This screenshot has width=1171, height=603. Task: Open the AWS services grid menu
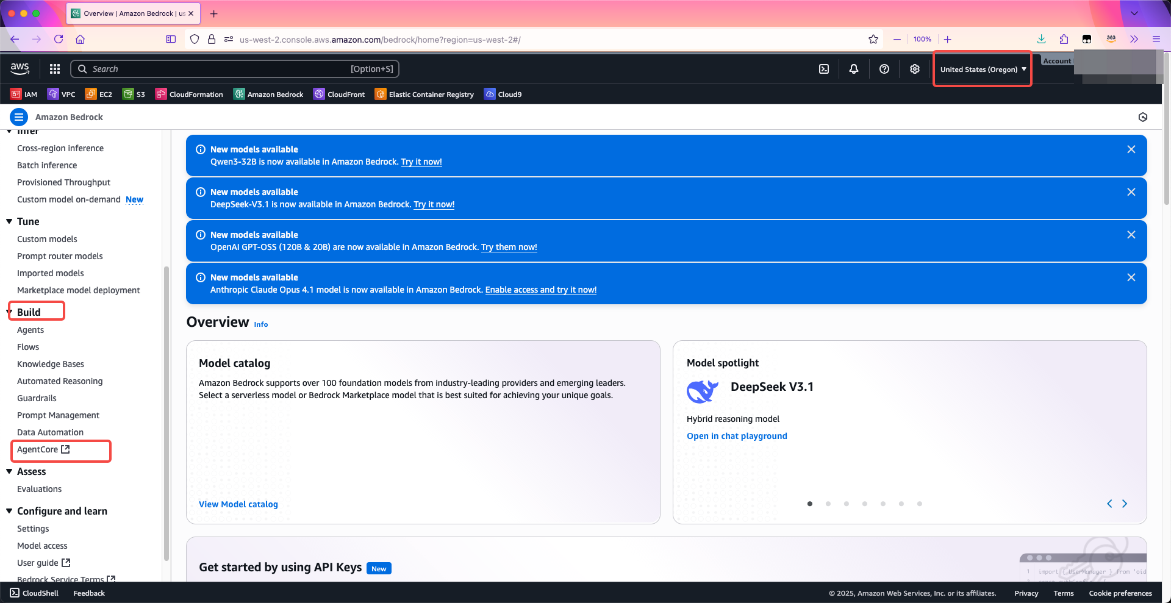(55, 69)
